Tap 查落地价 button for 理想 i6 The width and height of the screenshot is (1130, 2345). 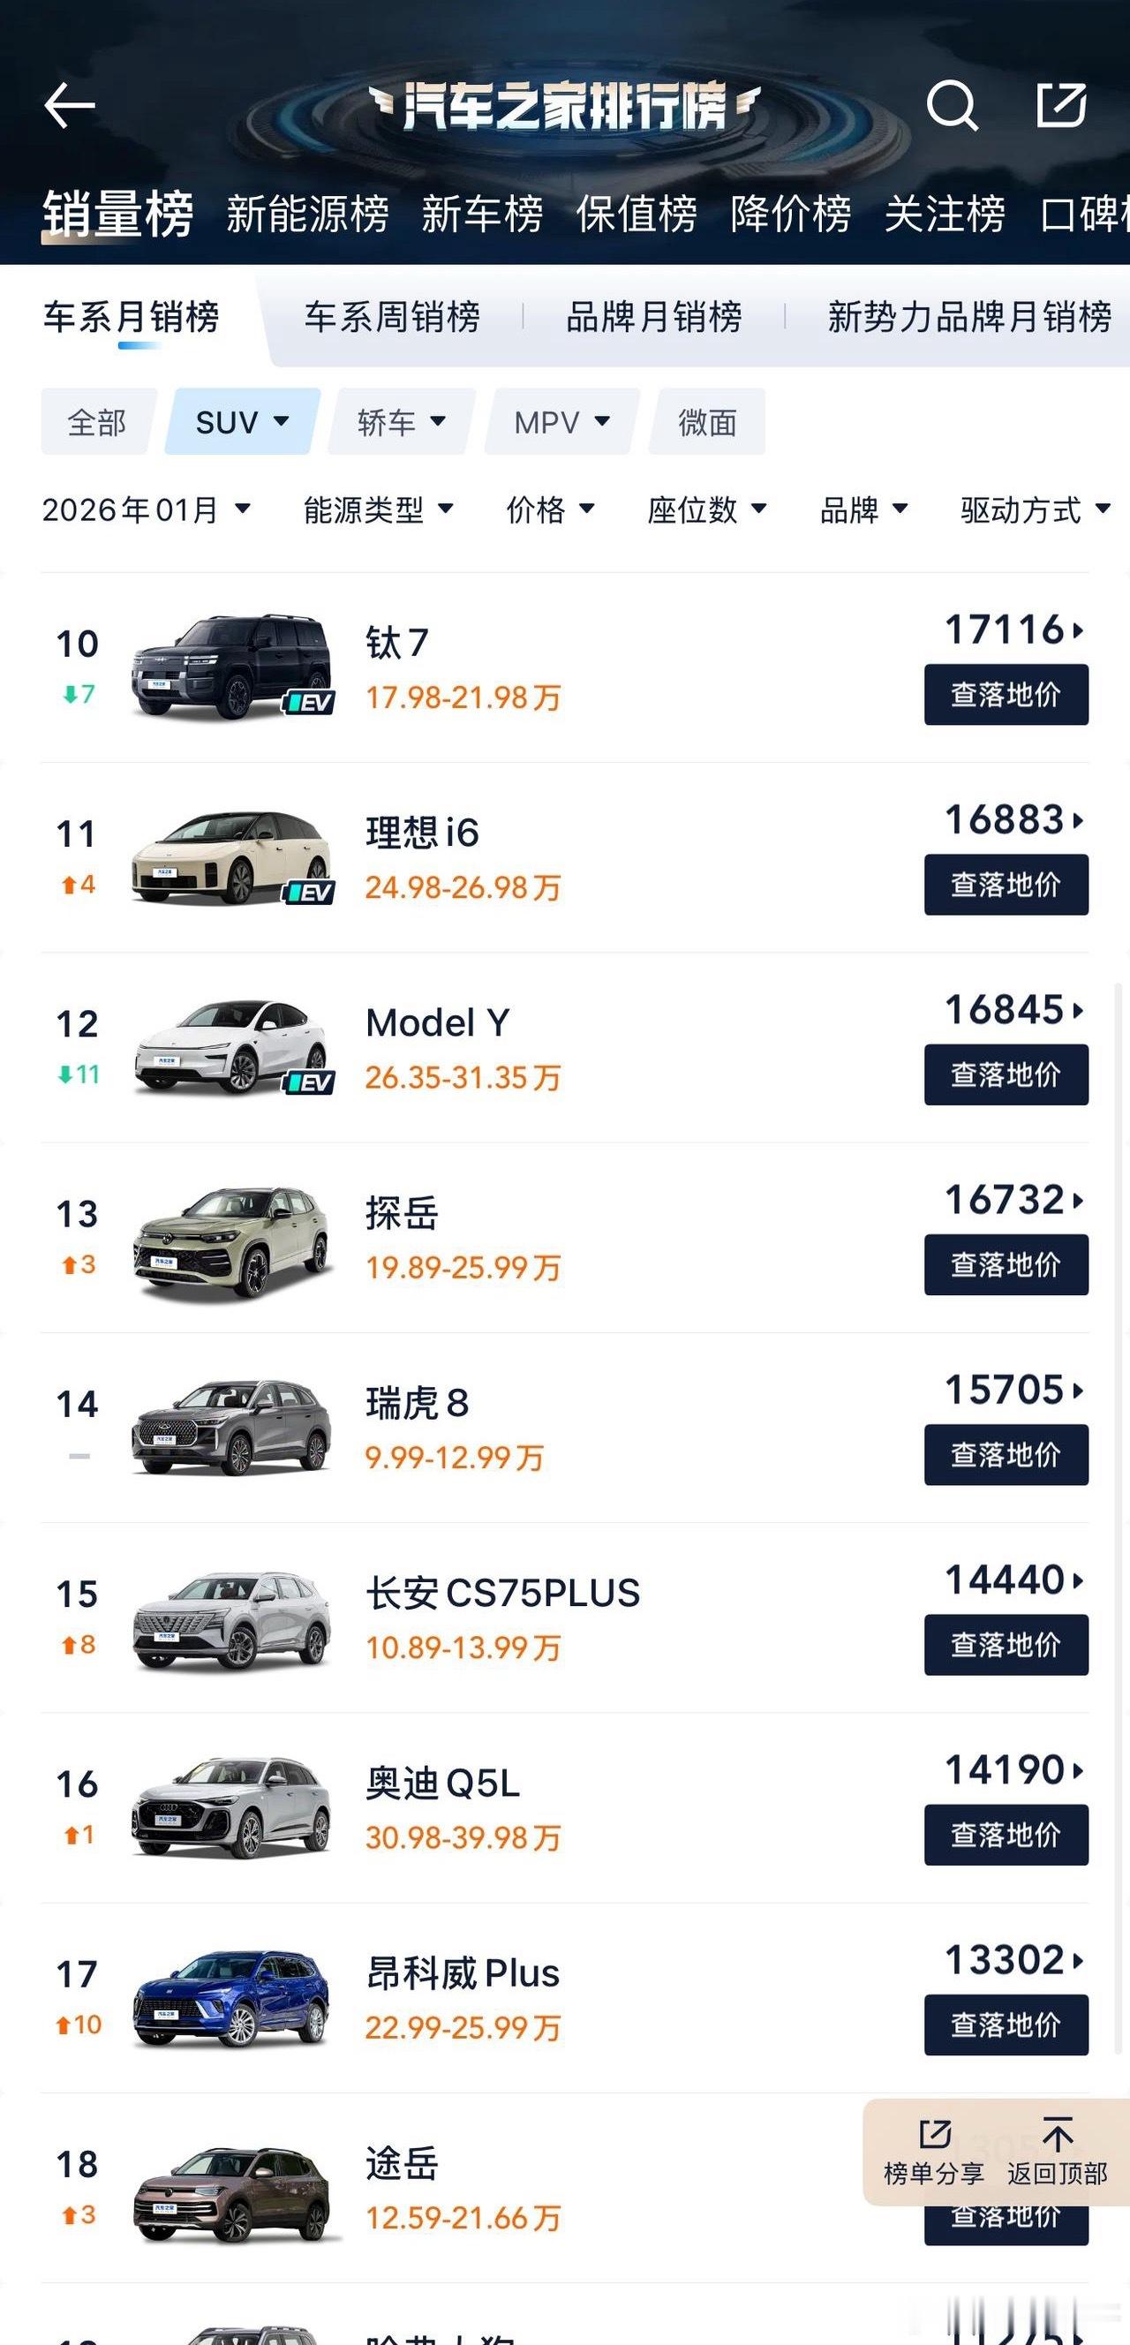[1006, 884]
